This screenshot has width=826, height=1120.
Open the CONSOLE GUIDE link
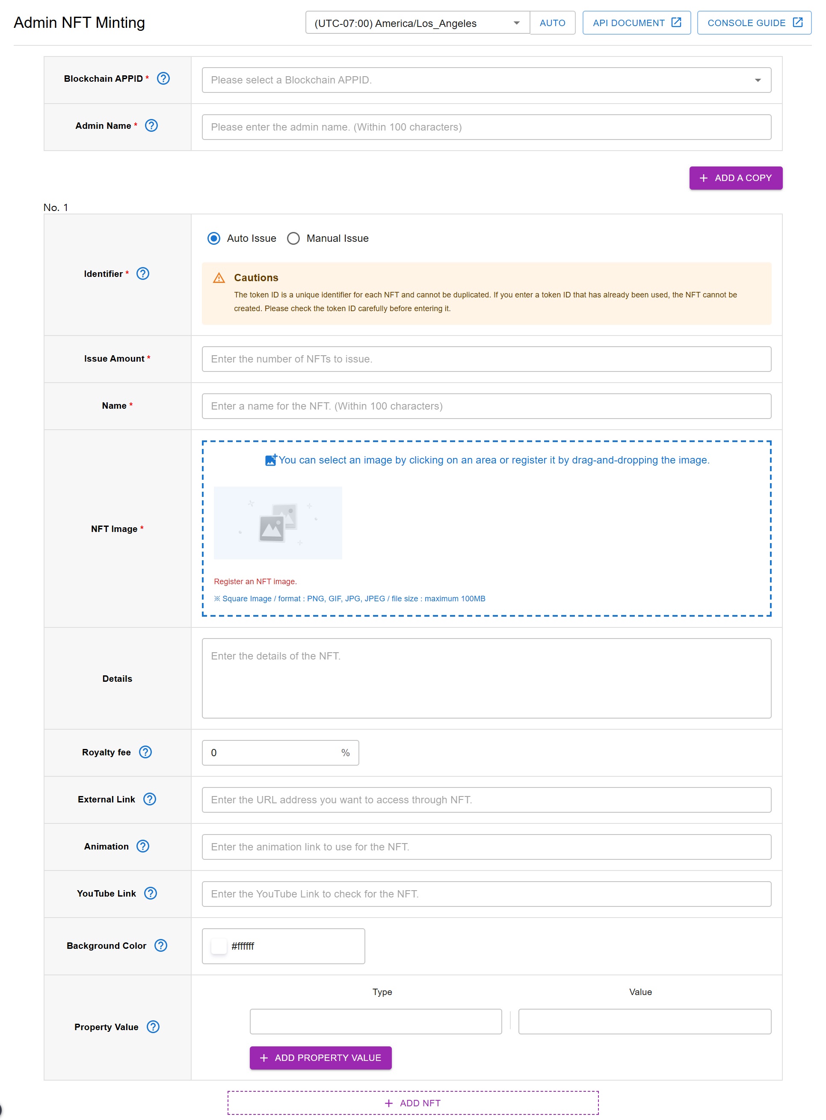point(754,23)
